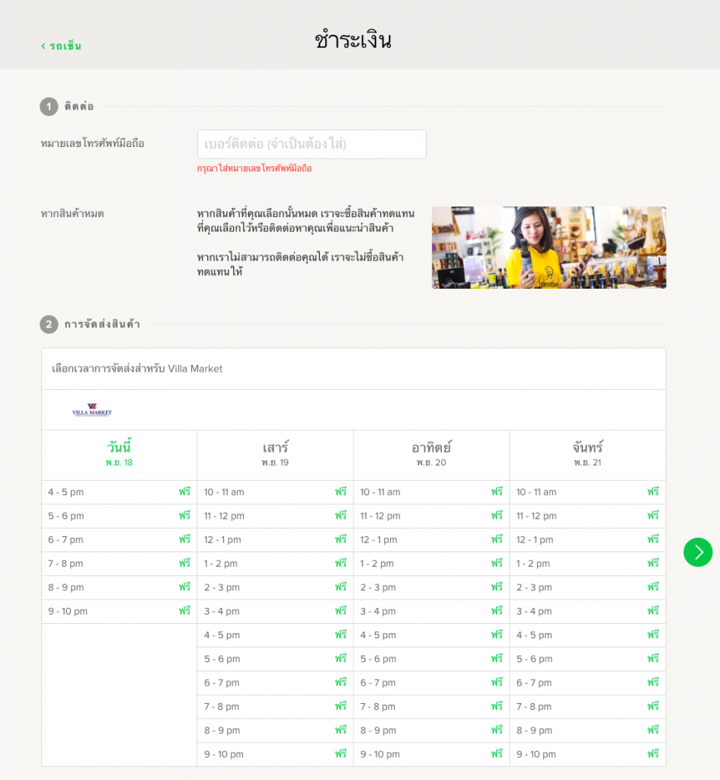720x780 pixels.
Task: Click the step 1 number badge
Action: 49,107
